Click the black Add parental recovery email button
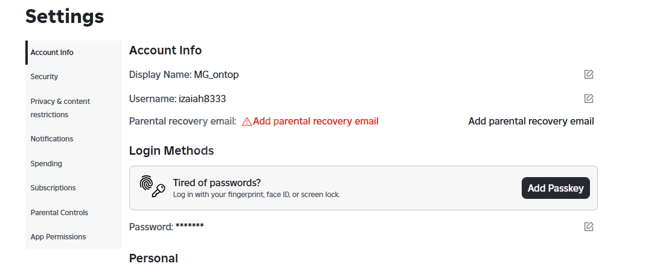The height and width of the screenshot is (272, 657). point(531,121)
